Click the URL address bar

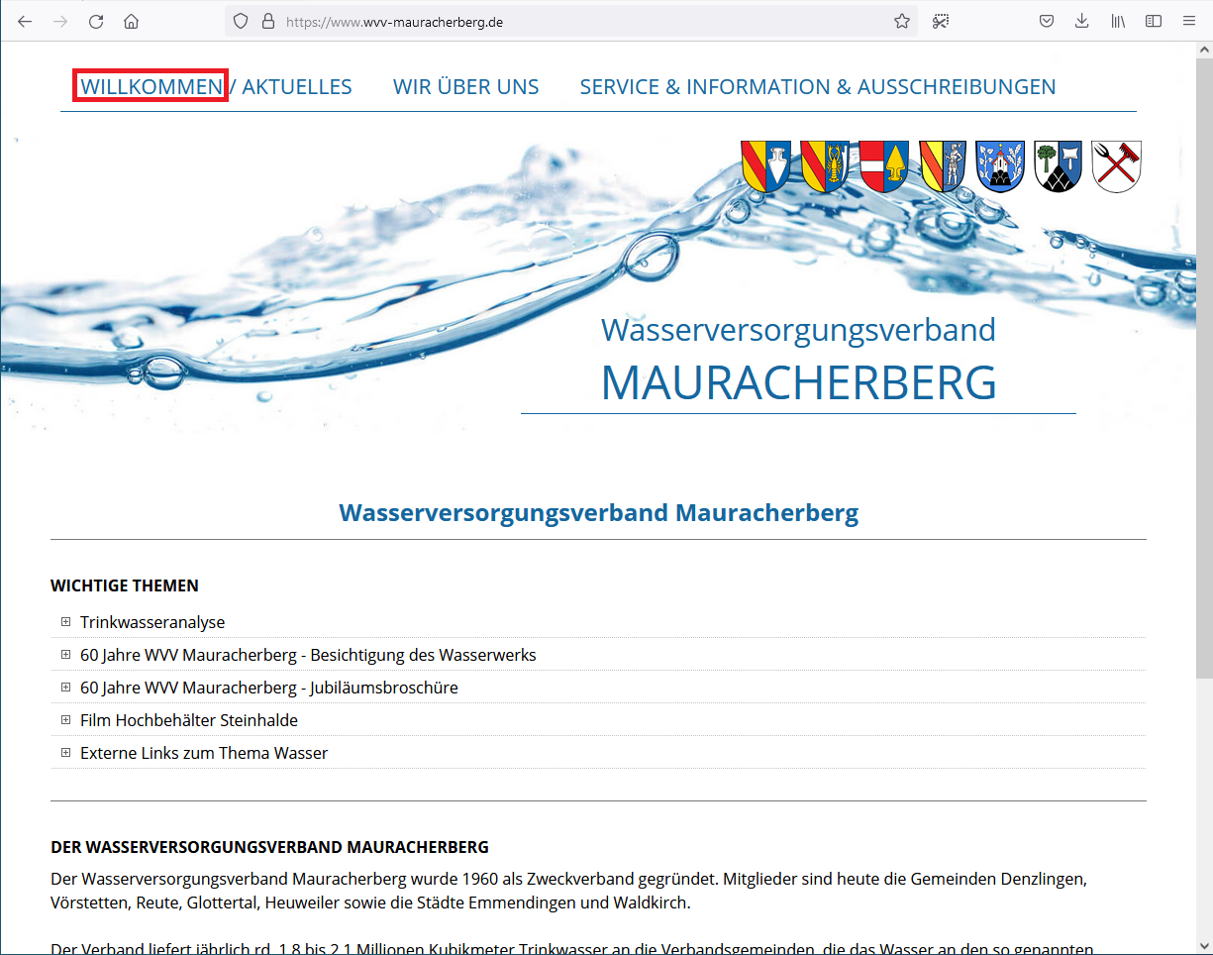(584, 21)
